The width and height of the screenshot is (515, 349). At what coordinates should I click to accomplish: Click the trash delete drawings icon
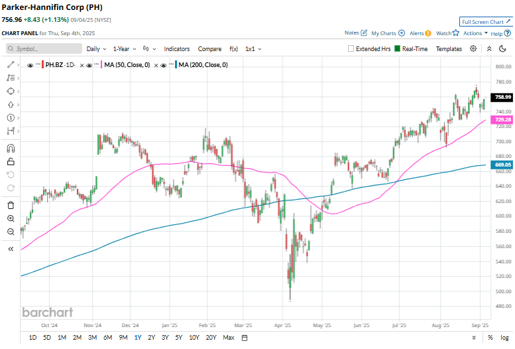click(11, 205)
